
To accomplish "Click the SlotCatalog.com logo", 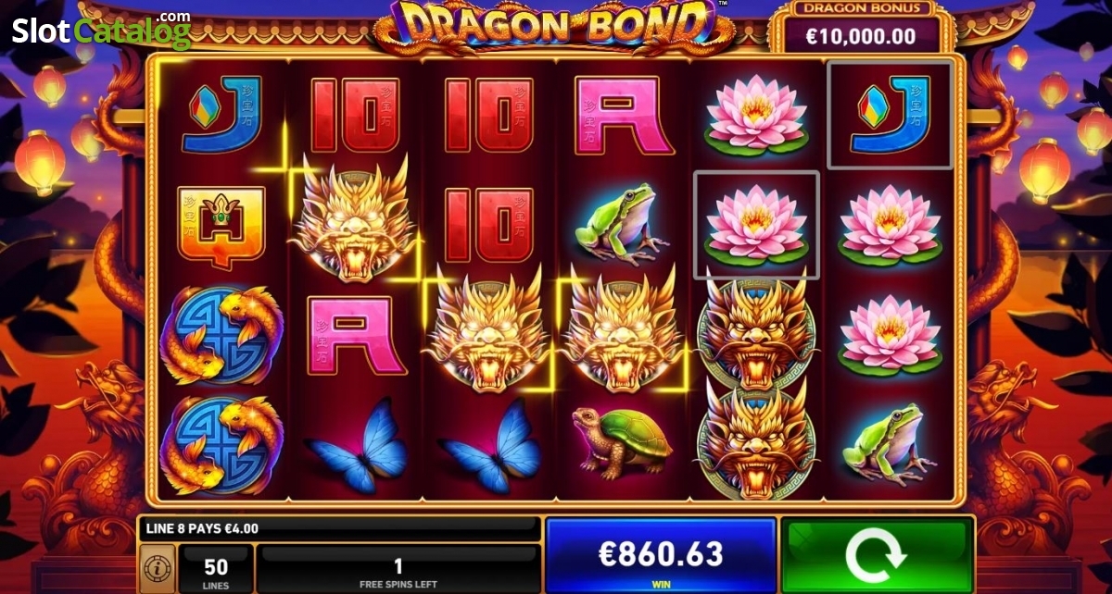I will [102, 30].
